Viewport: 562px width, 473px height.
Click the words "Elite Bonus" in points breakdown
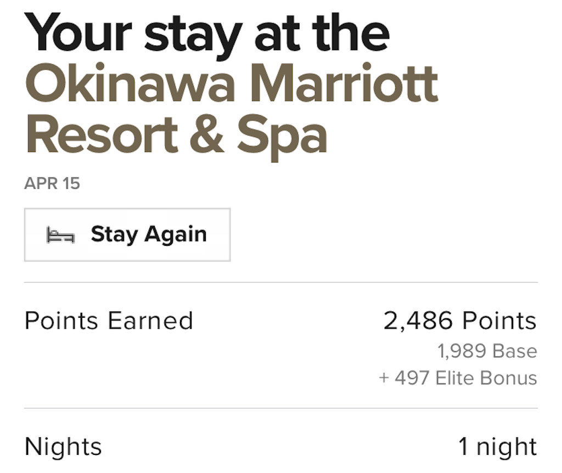coord(486,378)
